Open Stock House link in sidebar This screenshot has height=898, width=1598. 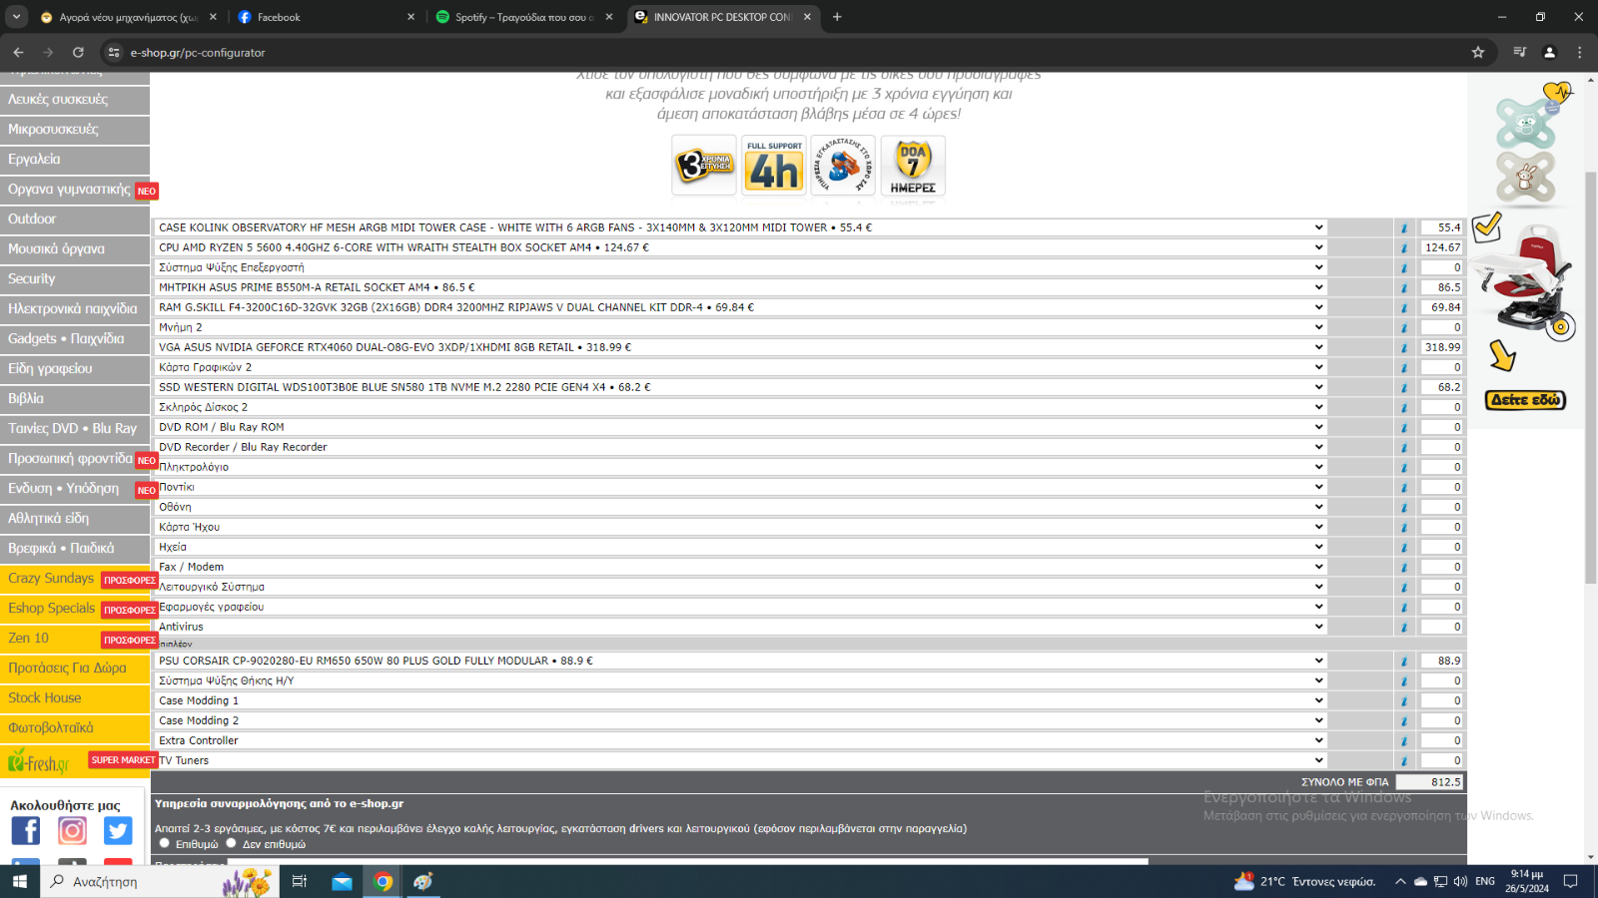click(x=75, y=698)
